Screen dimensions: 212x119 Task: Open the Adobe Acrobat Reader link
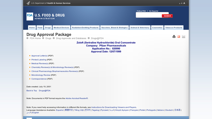pos(77,98)
